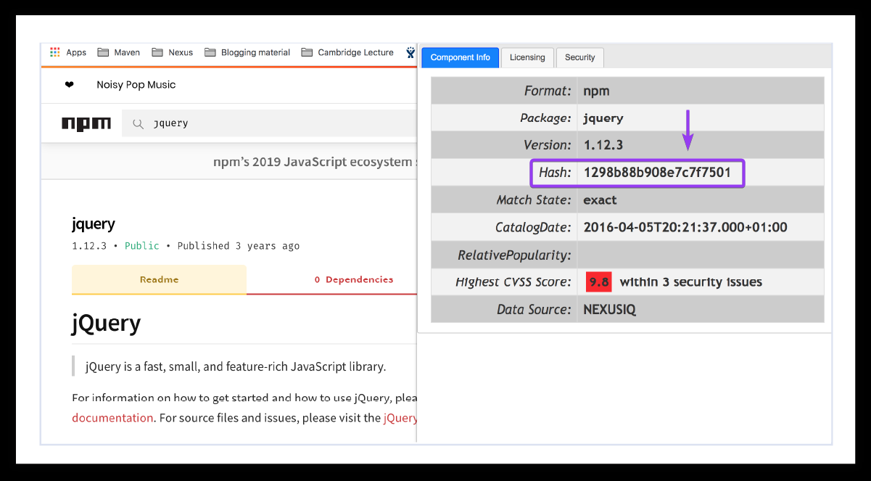871x481 pixels.
Task: Click the Public label under jquery
Action: pyautogui.click(x=142, y=246)
